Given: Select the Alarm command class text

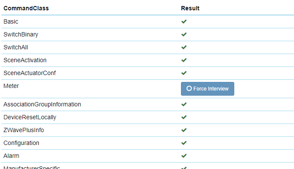Looking at the screenshot, I should 11,156.
